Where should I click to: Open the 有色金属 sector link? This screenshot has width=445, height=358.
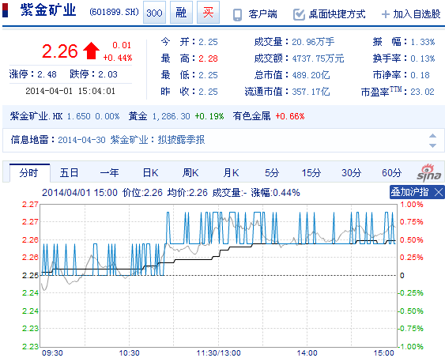coord(251,116)
